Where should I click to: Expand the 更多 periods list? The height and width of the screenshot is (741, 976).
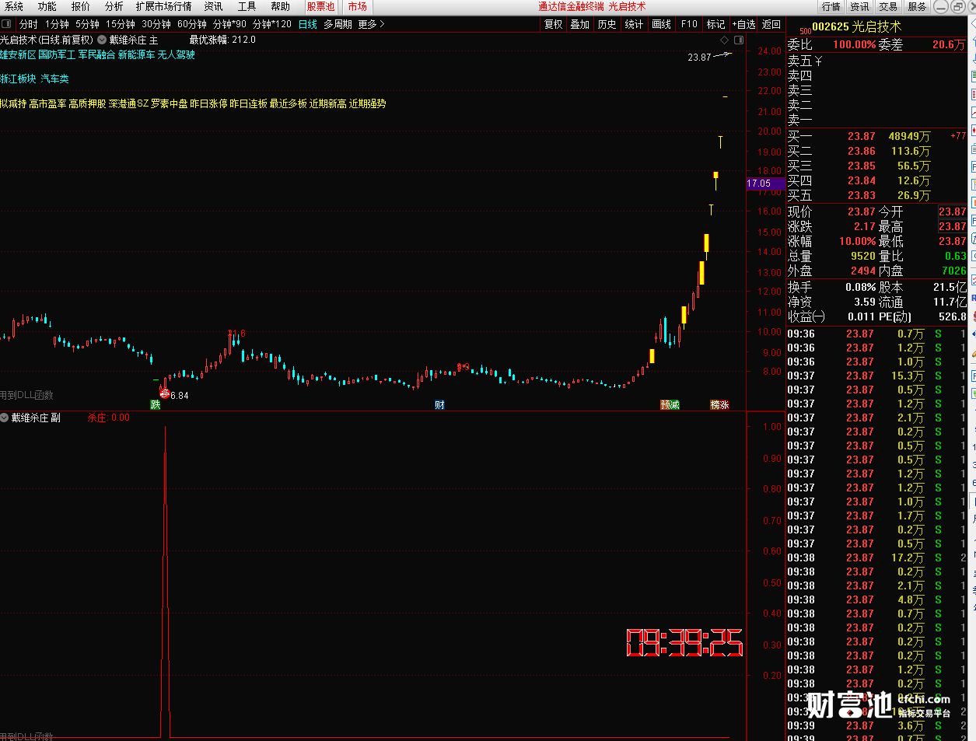click(371, 24)
